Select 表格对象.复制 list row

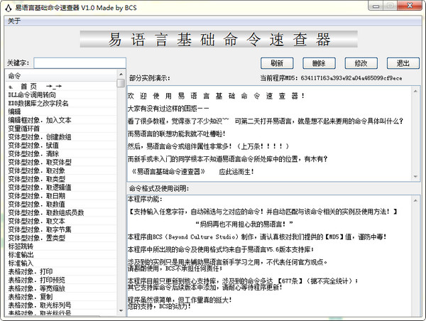tap(61, 297)
